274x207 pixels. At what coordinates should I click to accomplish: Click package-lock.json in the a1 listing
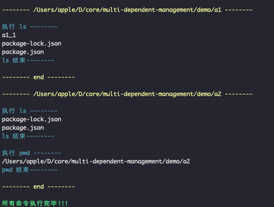pos(32,44)
